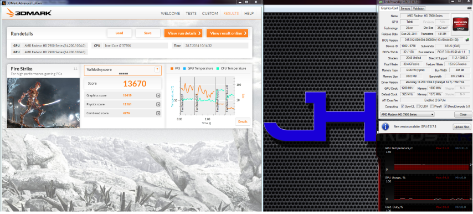Click the 3DMark logo
473x214 pixels.
(28, 13)
